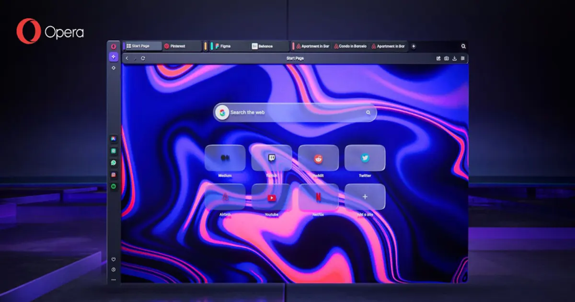This screenshot has width=575, height=302.
Task: Switch to the Figma tab
Action: pyautogui.click(x=230, y=46)
